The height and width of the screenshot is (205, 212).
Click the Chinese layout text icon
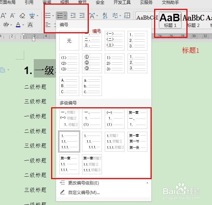pyautogui.click(x=92, y=16)
